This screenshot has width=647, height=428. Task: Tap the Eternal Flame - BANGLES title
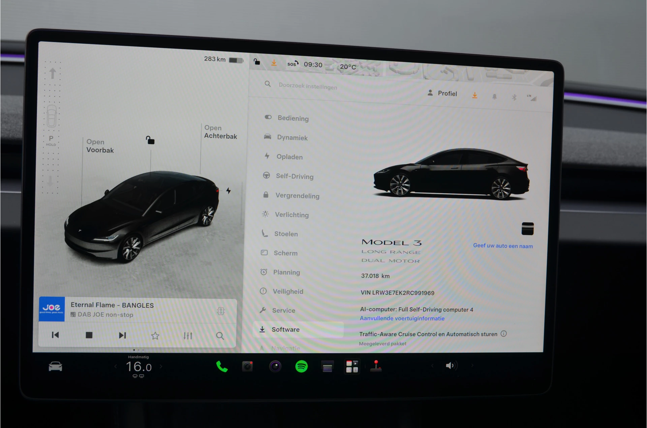(x=112, y=305)
